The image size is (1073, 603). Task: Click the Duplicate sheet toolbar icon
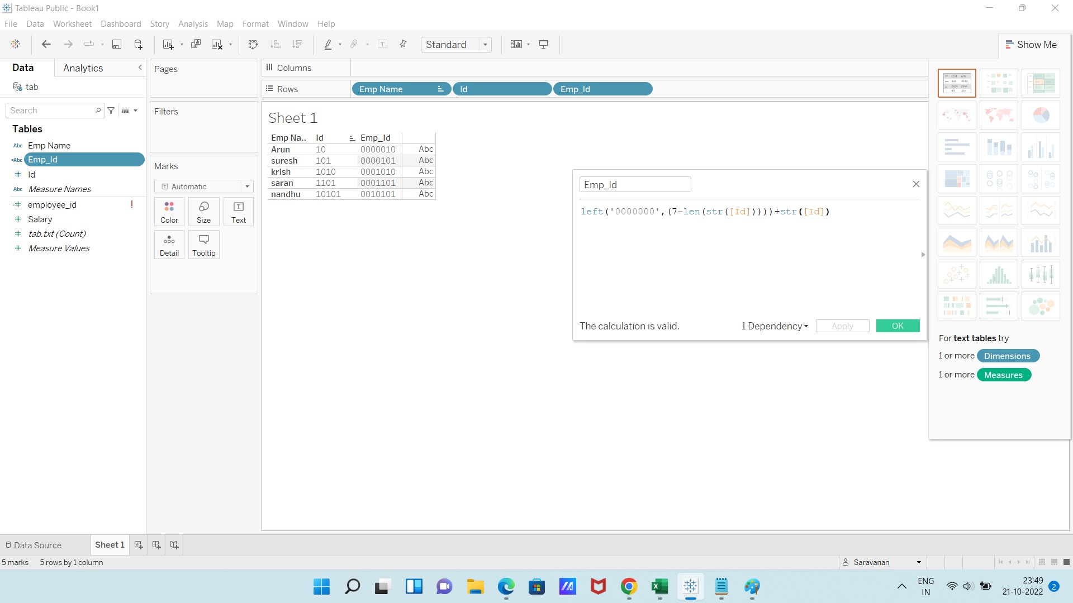(196, 45)
